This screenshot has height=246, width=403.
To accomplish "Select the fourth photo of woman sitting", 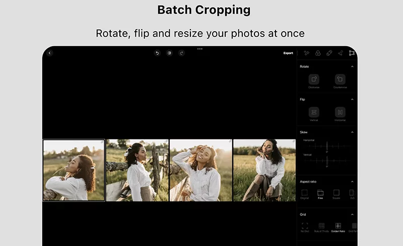I will 264,170.
